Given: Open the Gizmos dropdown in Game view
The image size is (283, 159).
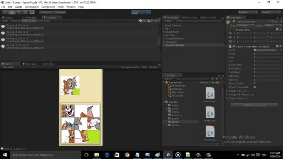Looking at the screenshot, I should 154,67.
